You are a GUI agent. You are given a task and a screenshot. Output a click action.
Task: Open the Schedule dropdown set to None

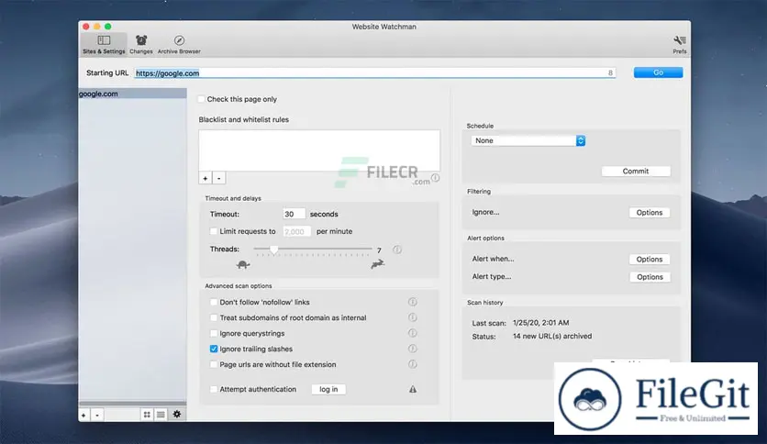pos(528,141)
